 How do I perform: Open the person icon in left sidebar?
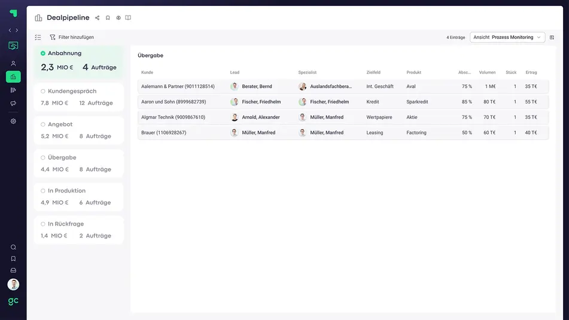pyautogui.click(x=13, y=63)
